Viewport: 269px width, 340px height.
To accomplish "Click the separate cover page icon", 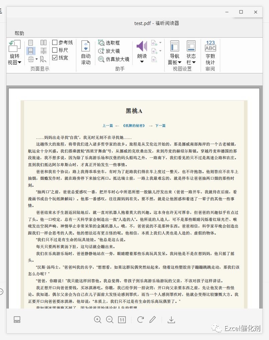I will coord(43,59).
